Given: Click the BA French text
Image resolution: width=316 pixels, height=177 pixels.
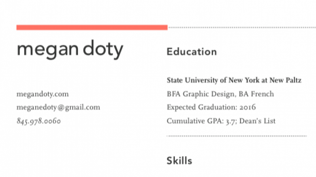Looking at the screenshot, I should (256, 94).
